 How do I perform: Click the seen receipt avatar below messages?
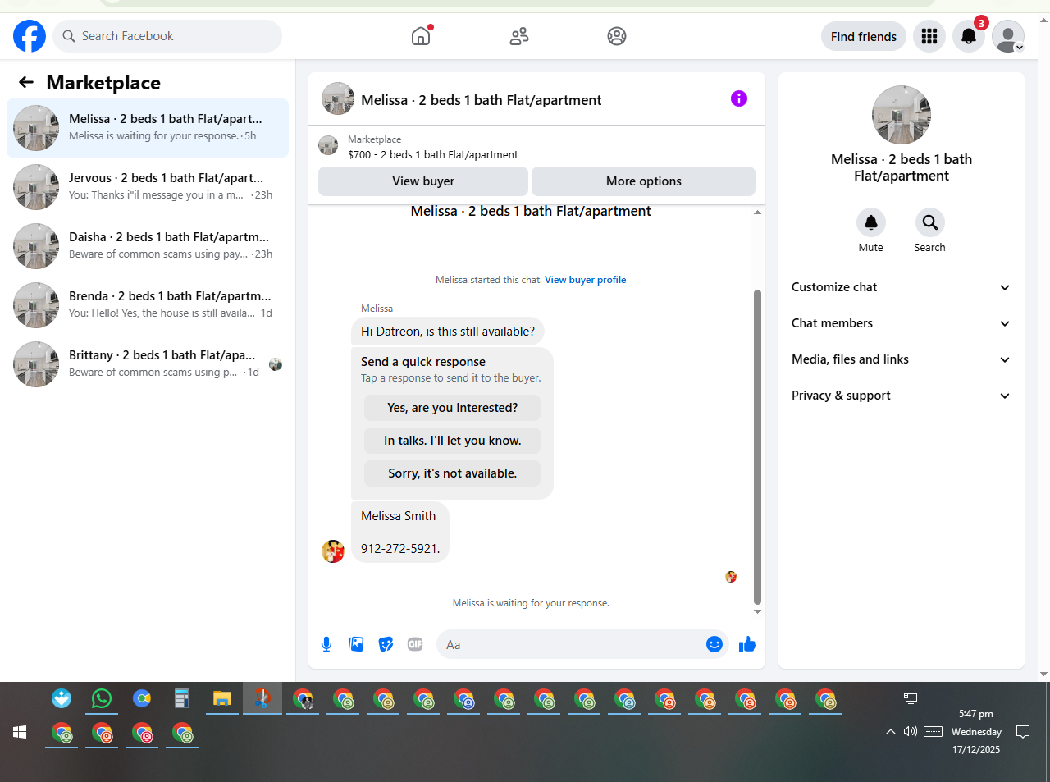[731, 577]
